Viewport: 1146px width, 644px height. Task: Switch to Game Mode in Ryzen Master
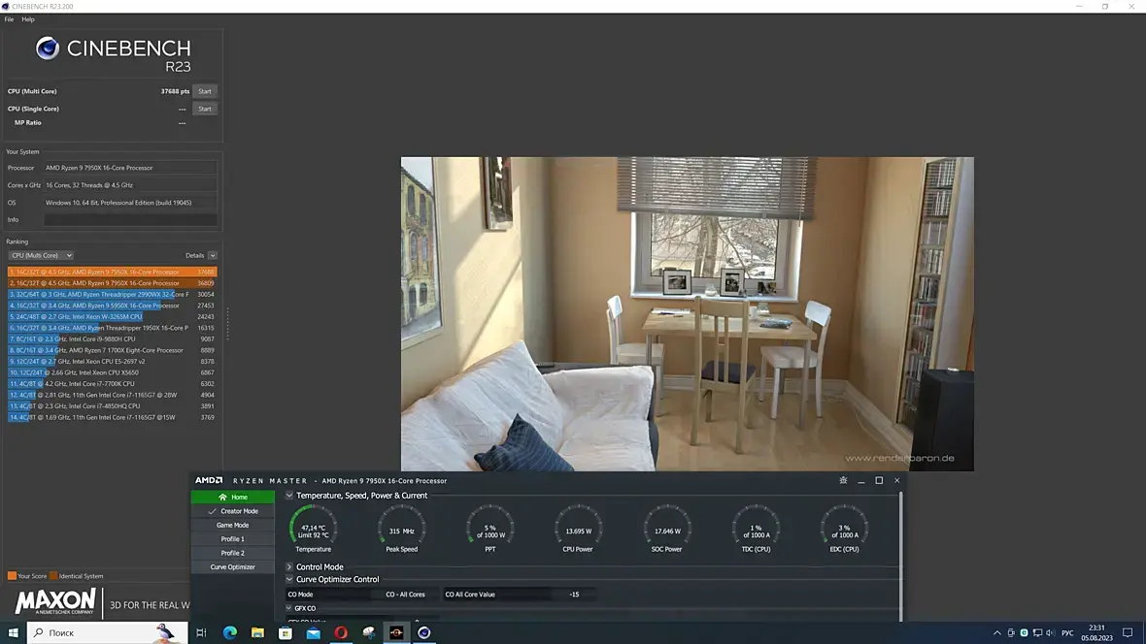232,525
